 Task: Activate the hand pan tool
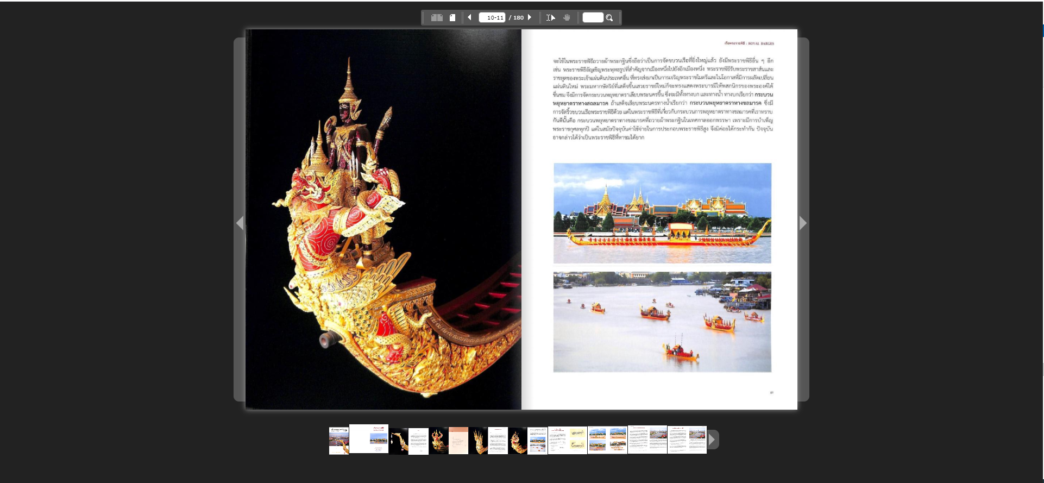(567, 18)
